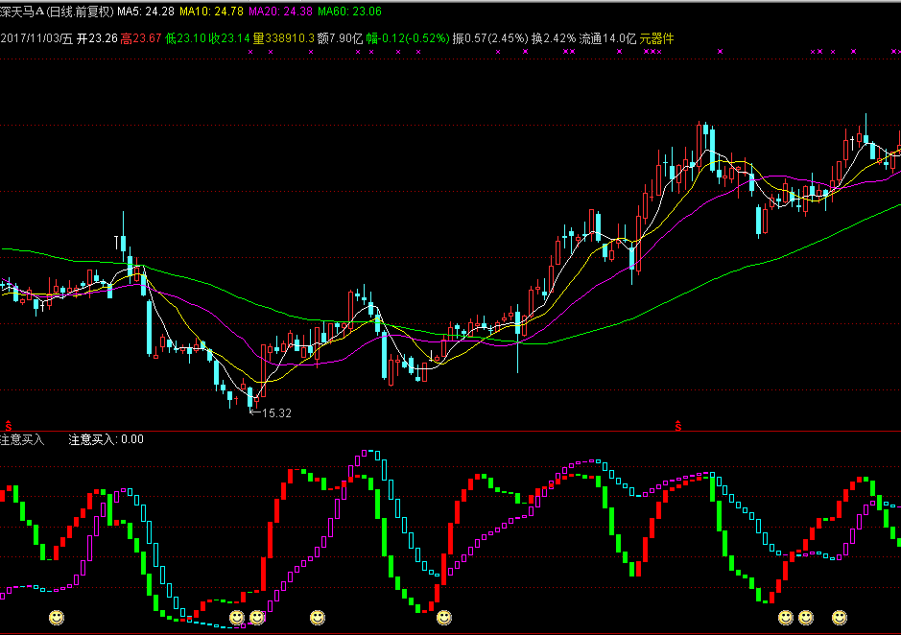Select the MA5: 24.28 indicator label
The image size is (901, 635).
pyautogui.click(x=146, y=12)
